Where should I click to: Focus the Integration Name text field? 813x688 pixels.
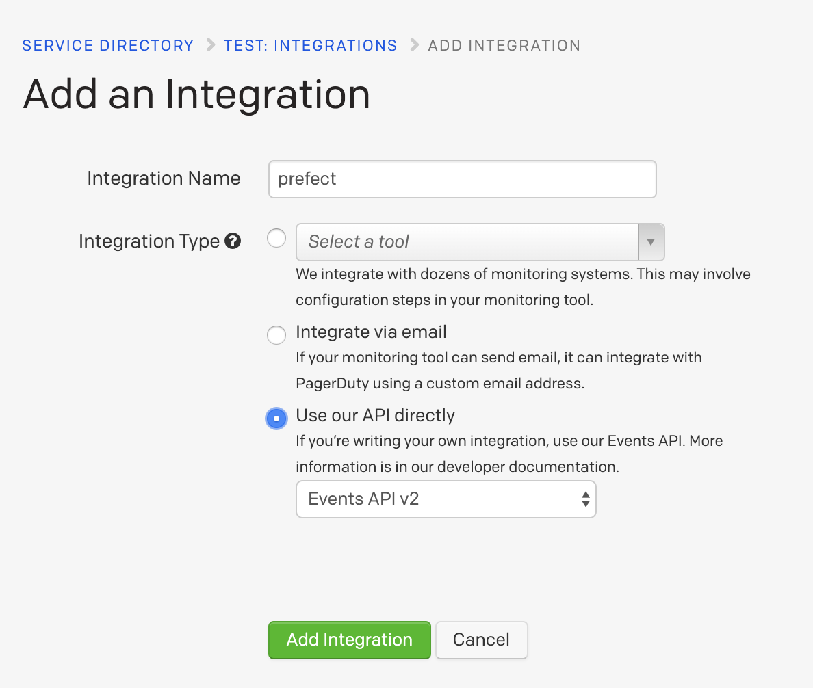[462, 179]
